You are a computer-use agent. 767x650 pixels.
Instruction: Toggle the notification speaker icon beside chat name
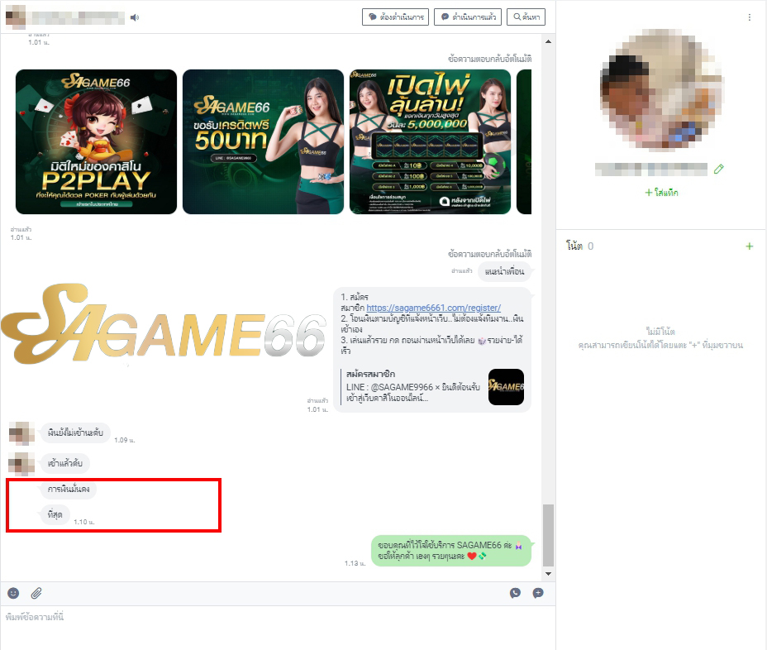136,17
